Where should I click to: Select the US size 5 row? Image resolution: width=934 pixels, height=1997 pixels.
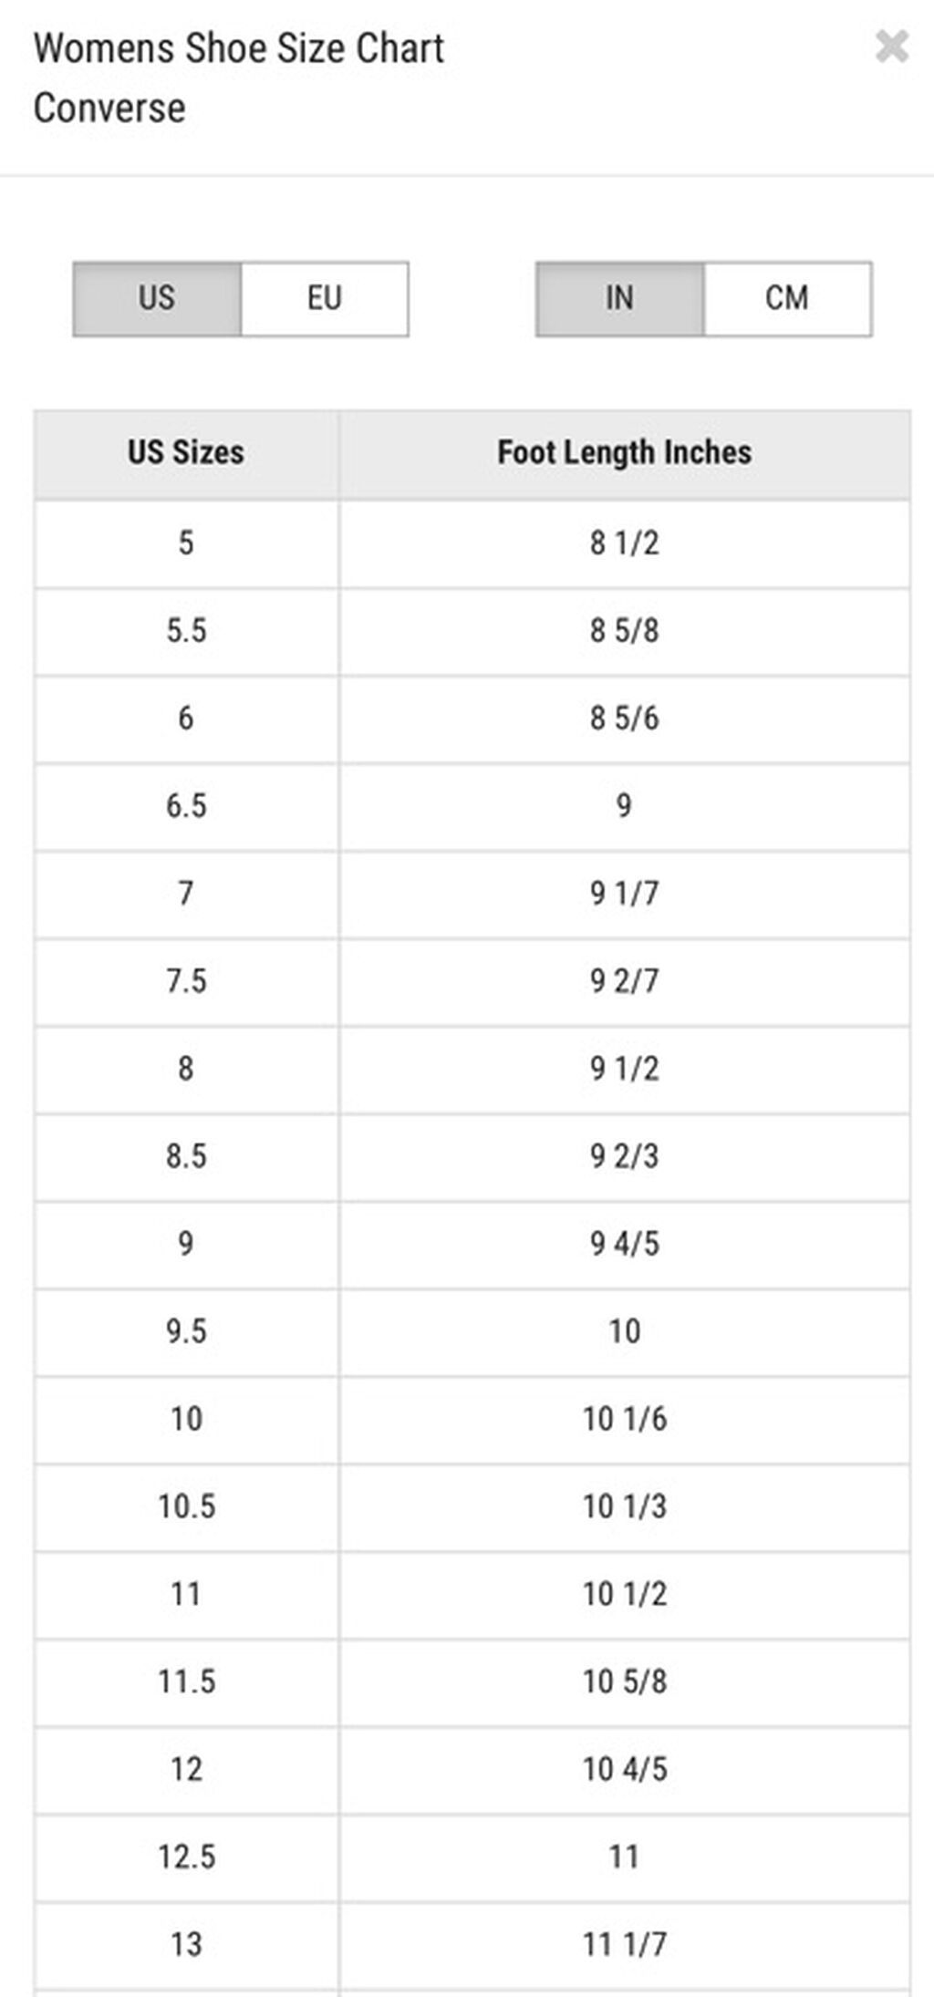tap(472, 543)
